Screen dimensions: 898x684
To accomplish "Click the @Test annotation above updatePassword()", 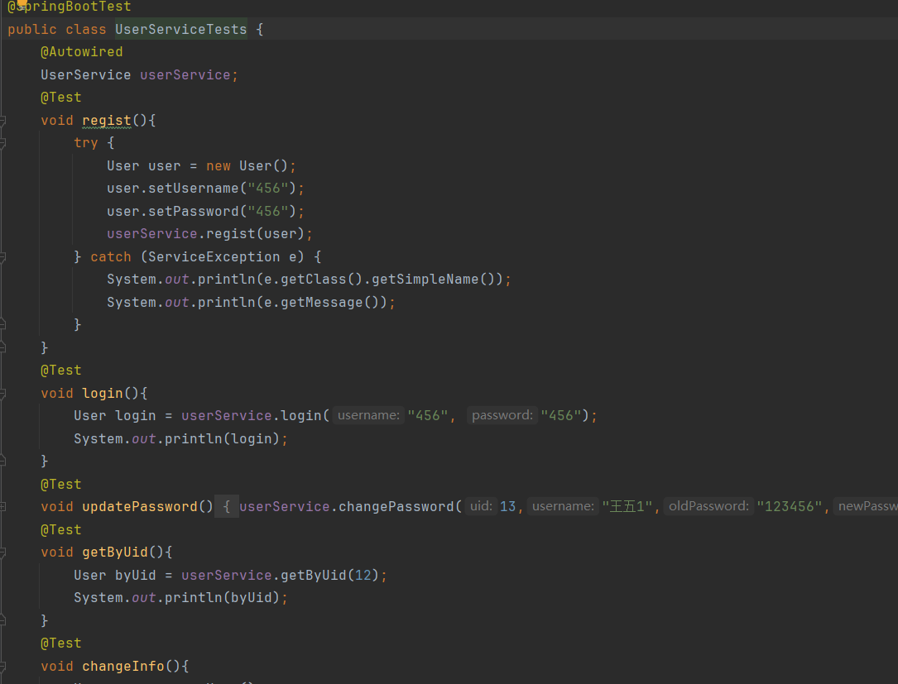I will tap(61, 484).
